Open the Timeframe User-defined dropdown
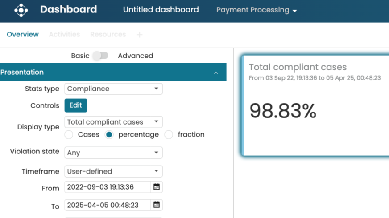 (113, 171)
